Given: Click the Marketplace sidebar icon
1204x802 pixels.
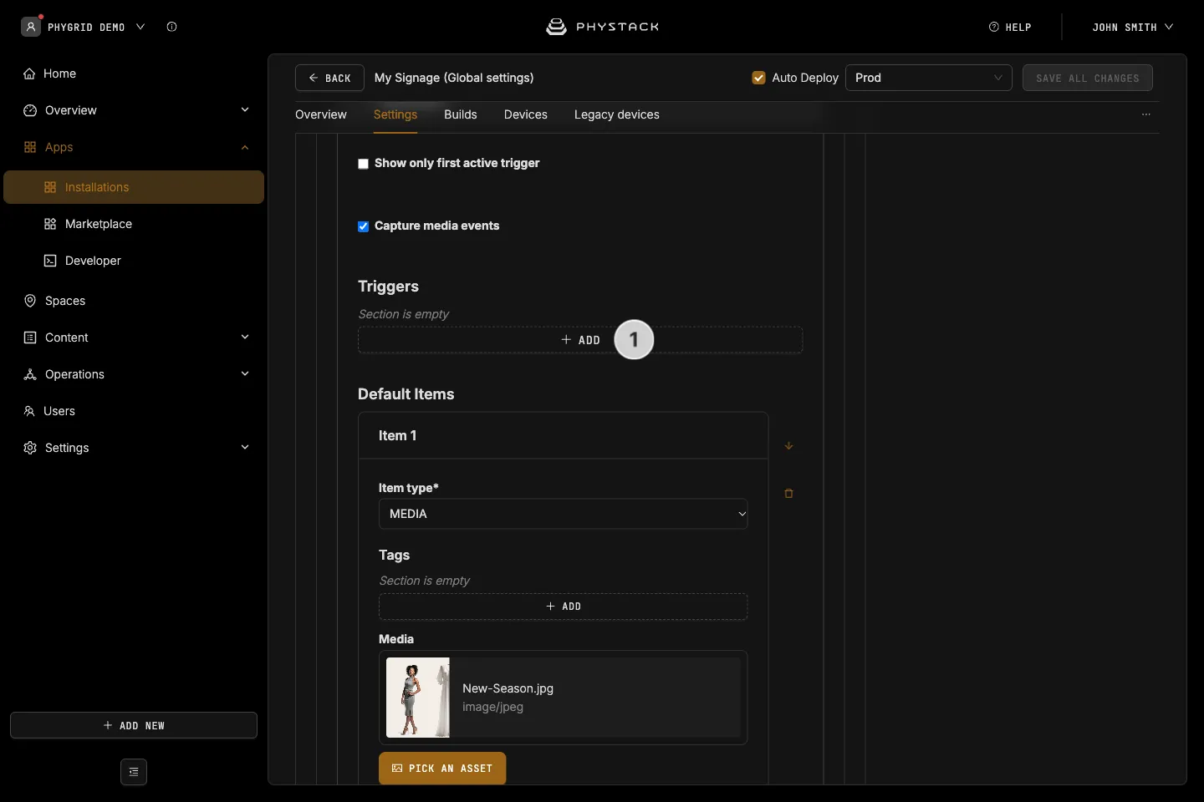Looking at the screenshot, I should tap(50, 224).
